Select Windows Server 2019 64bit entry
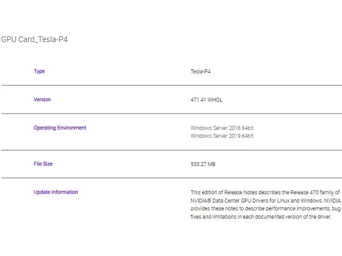 tap(222, 136)
